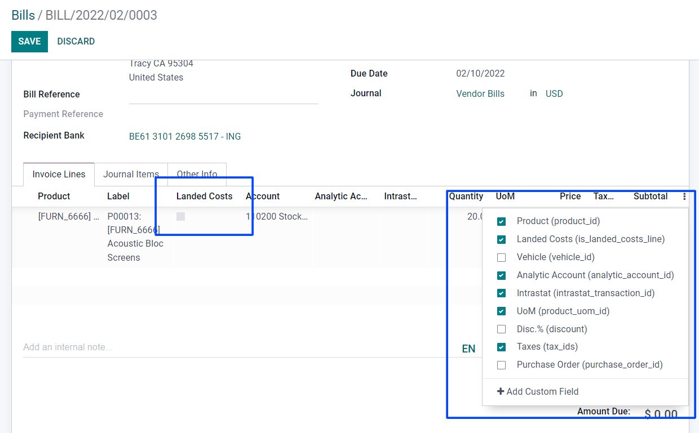Enable the Vehicle (vehicle_id) column
Image resolution: width=699 pixels, height=433 pixels.
(x=501, y=257)
